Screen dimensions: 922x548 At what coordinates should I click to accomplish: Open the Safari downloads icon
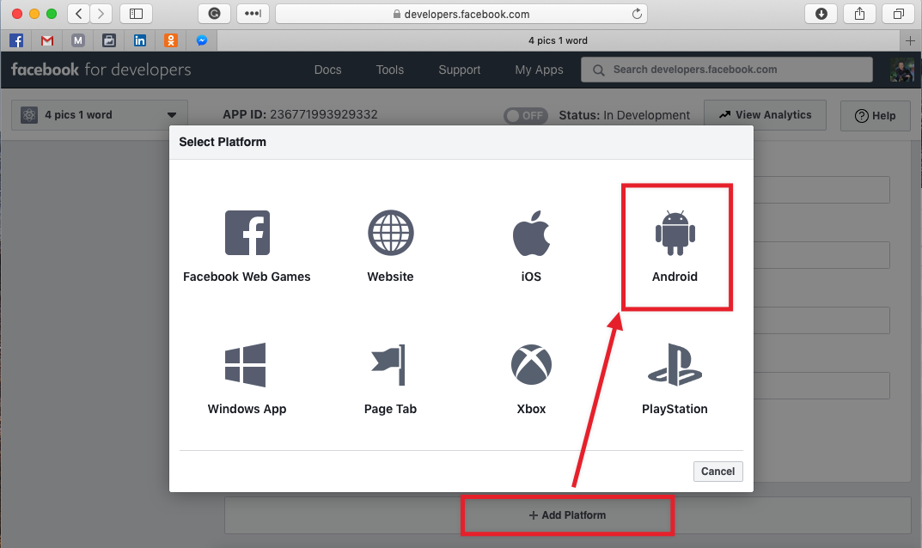pyautogui.click(x=821, y=14)
